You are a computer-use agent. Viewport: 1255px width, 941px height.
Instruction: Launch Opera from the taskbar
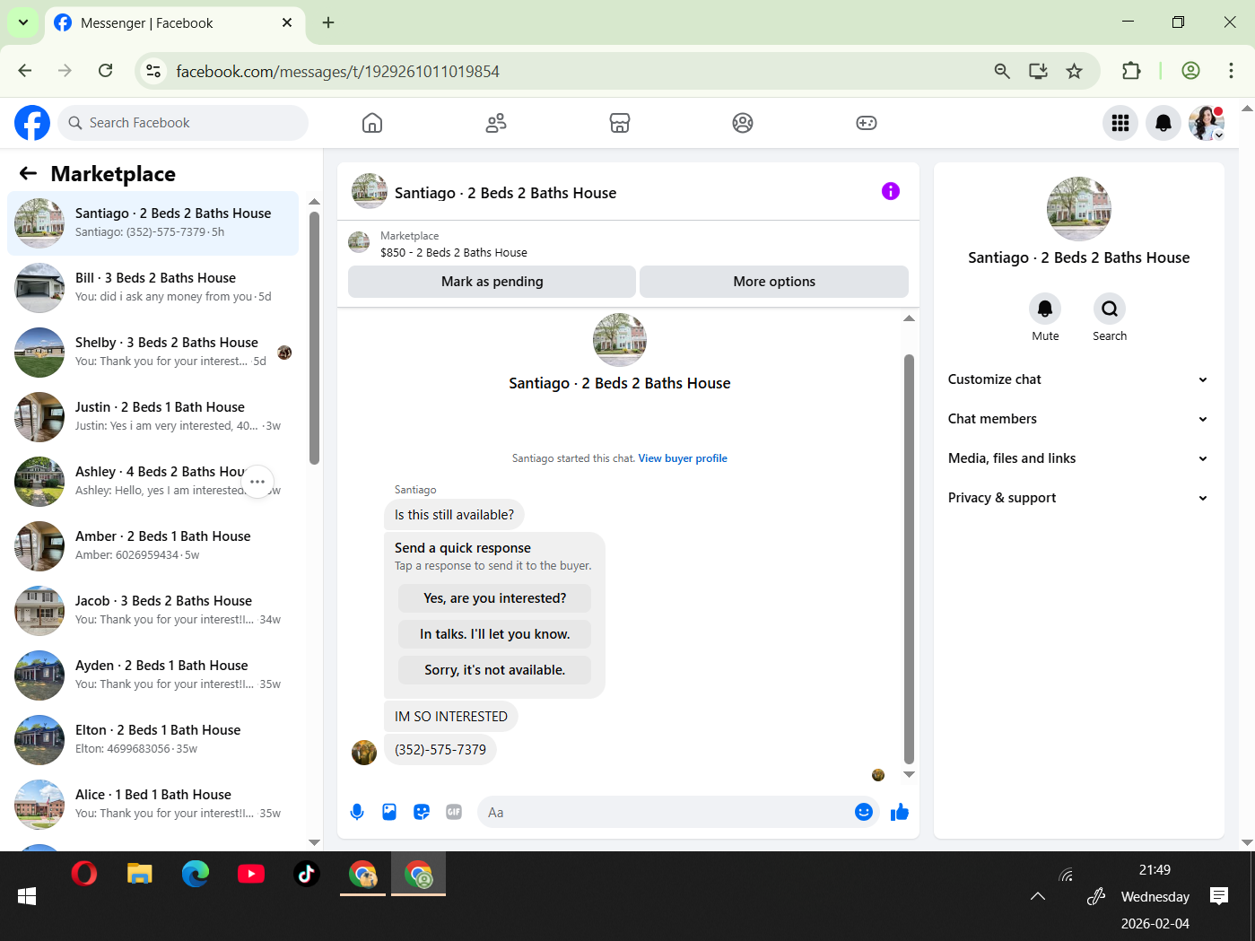click(x=84, y=874)
